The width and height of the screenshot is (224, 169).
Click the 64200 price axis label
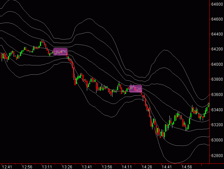click(217, 49)
